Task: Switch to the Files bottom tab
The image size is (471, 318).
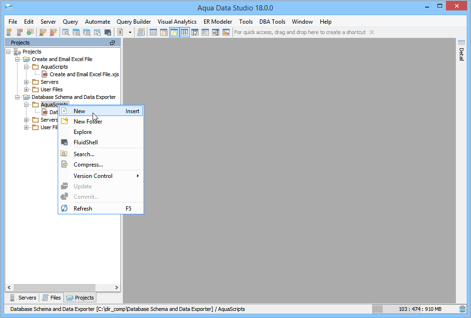Action: (x=51, y=298)
